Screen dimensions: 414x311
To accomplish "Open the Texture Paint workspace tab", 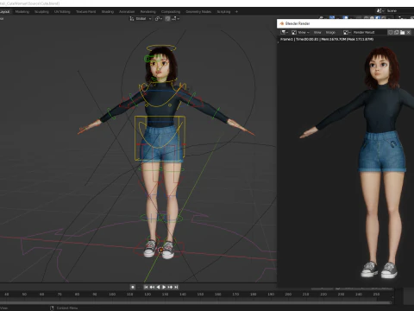I will [85, 12].
